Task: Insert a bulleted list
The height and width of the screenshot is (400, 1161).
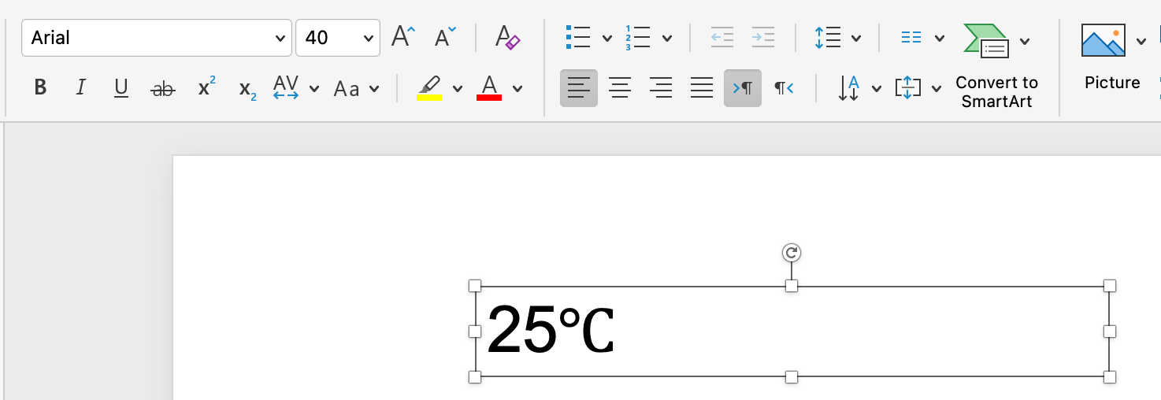Action: (x=578, y=37)
